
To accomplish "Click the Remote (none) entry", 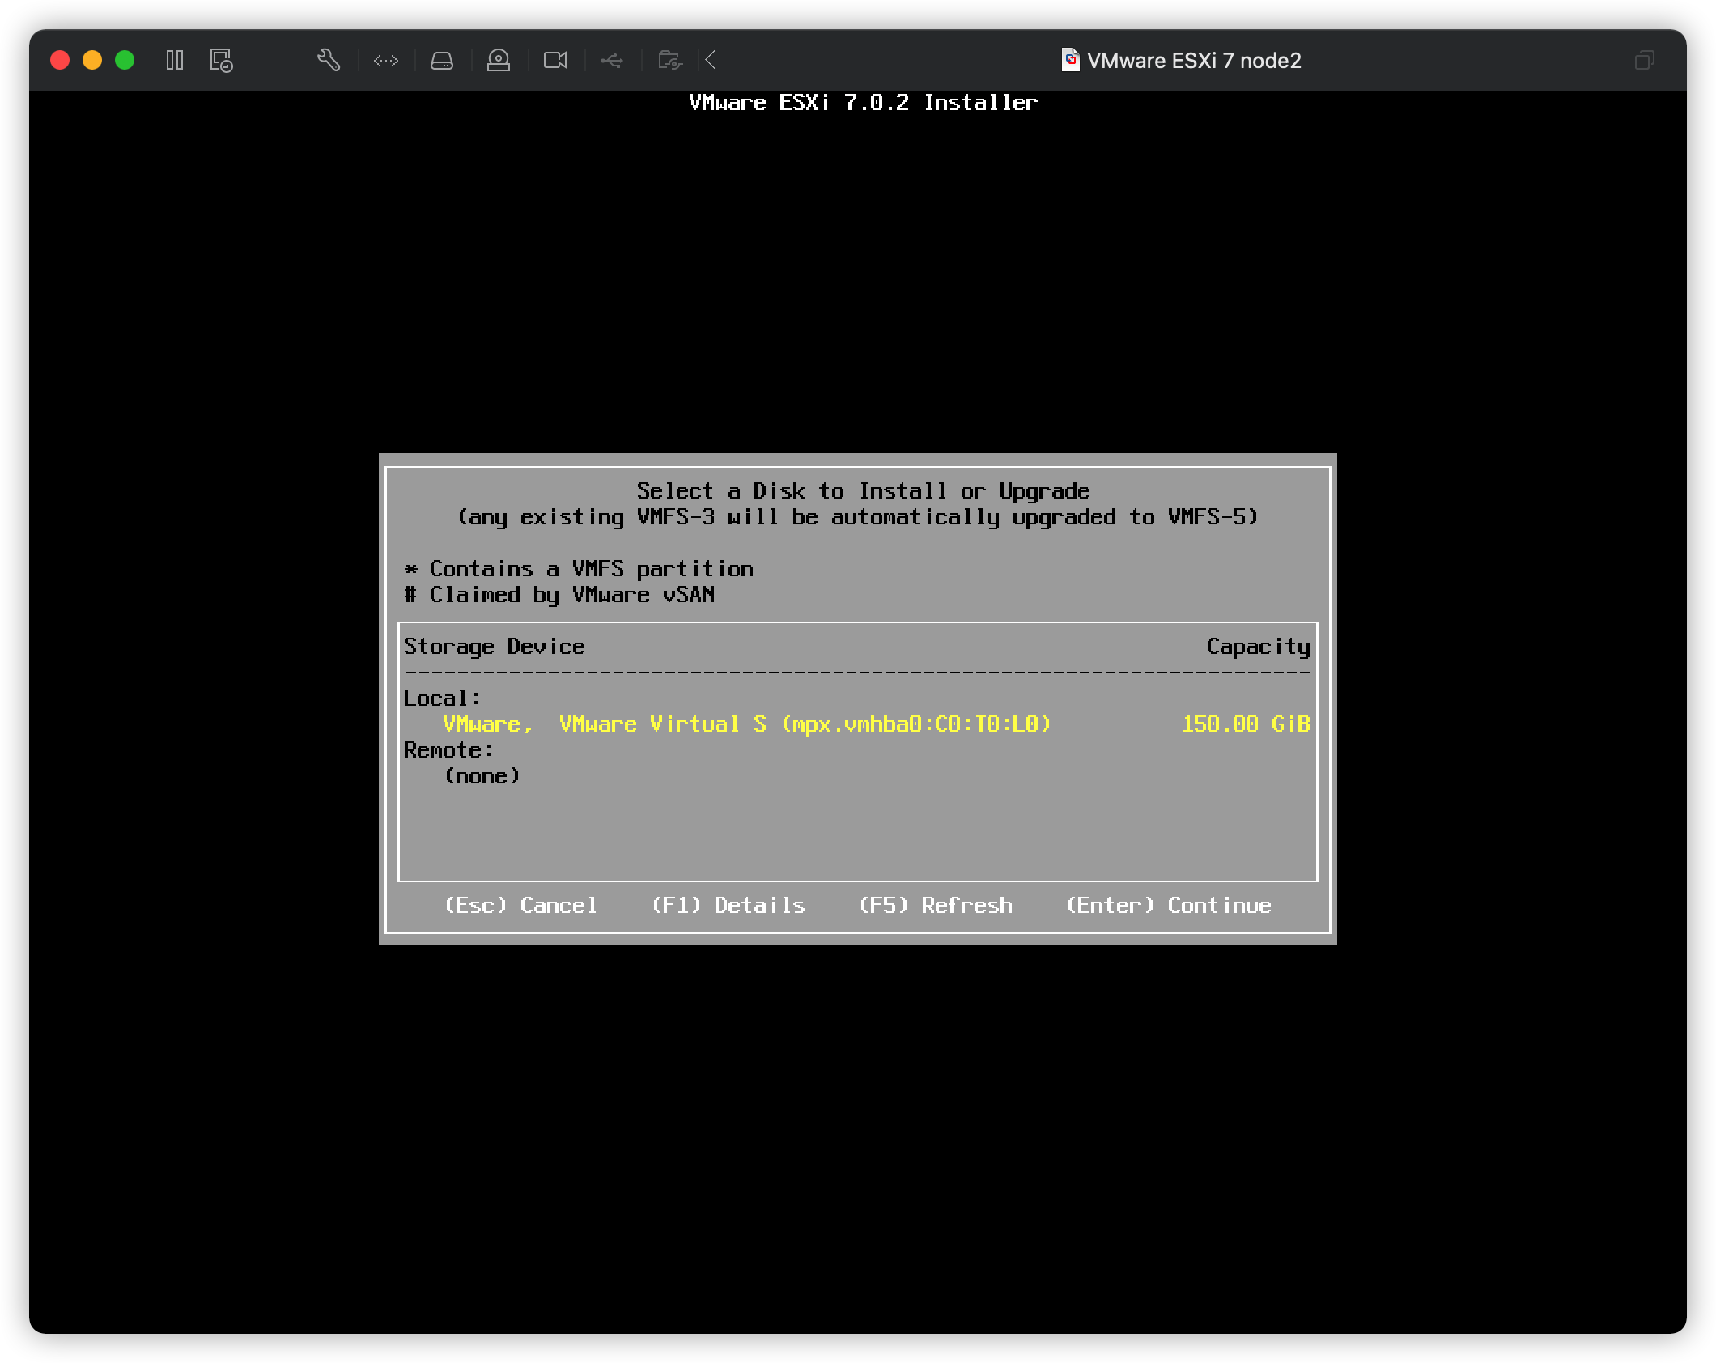I will coord(482,775).
